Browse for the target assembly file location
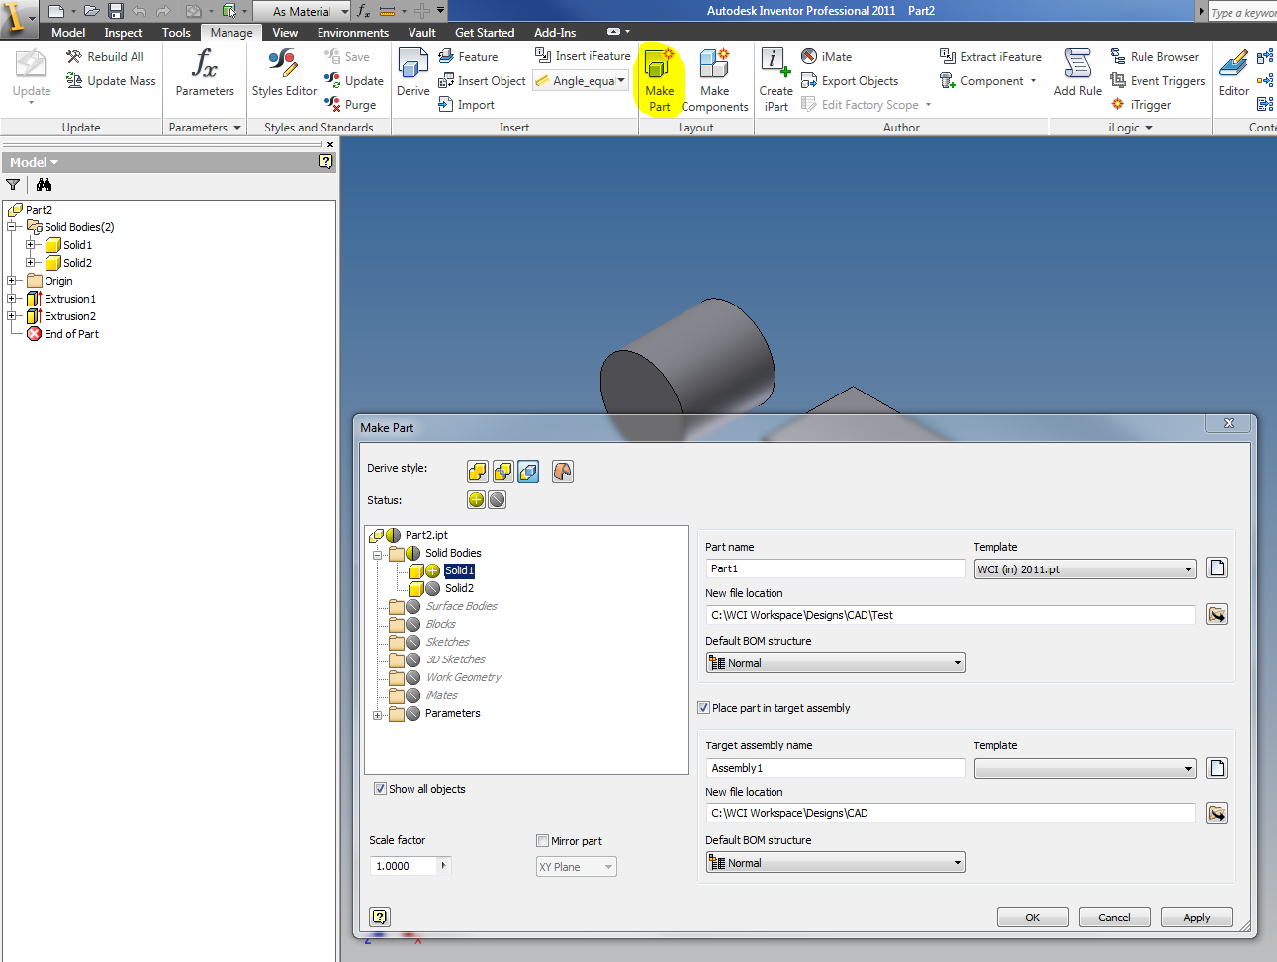The image size is (1277, 962). tap(1217, 813)
